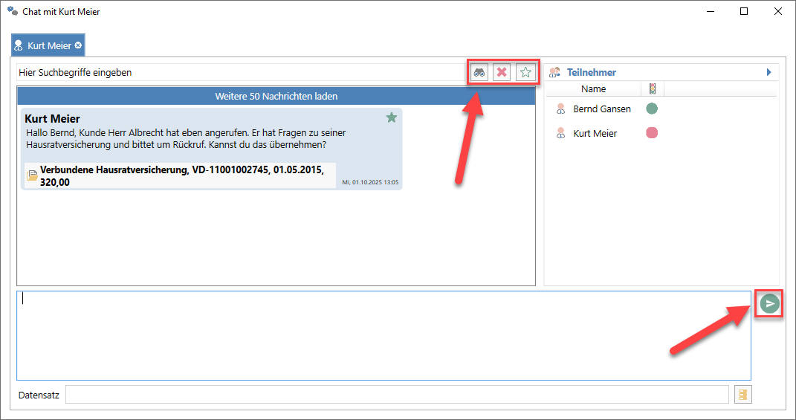Click the message timestamp Mi, 01.10.2025 13:05
Screen dimensions: 796x420
pos(370,182)
